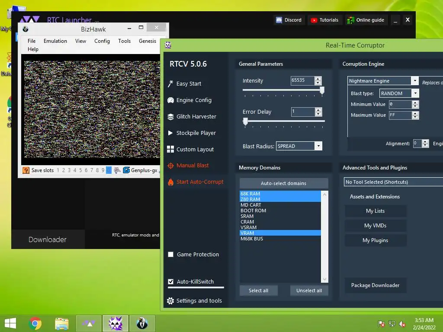The width and height of the screenshot is (443, 332).
Task: Click the Save slots icon in BizHawk
Action: click(26, 170)
